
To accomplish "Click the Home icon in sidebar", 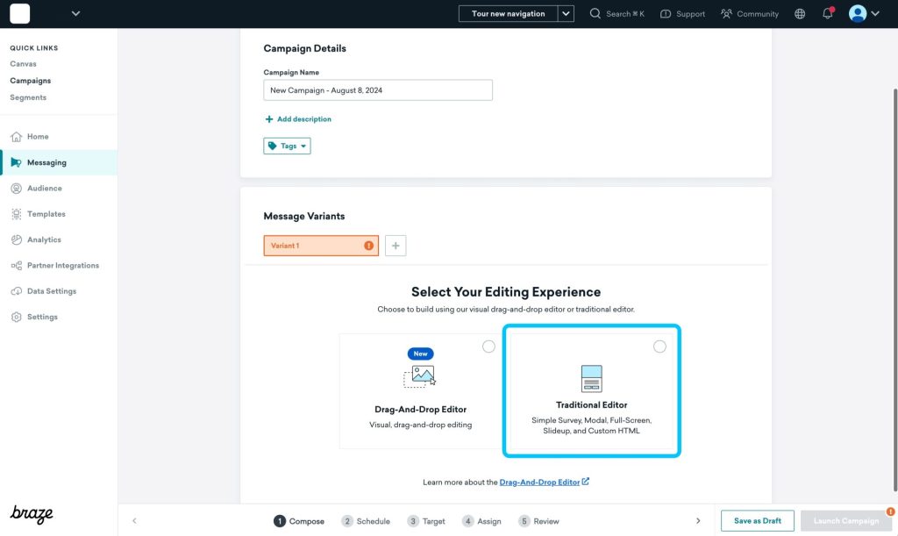I will pyautogui.click(x=16, y=136).
